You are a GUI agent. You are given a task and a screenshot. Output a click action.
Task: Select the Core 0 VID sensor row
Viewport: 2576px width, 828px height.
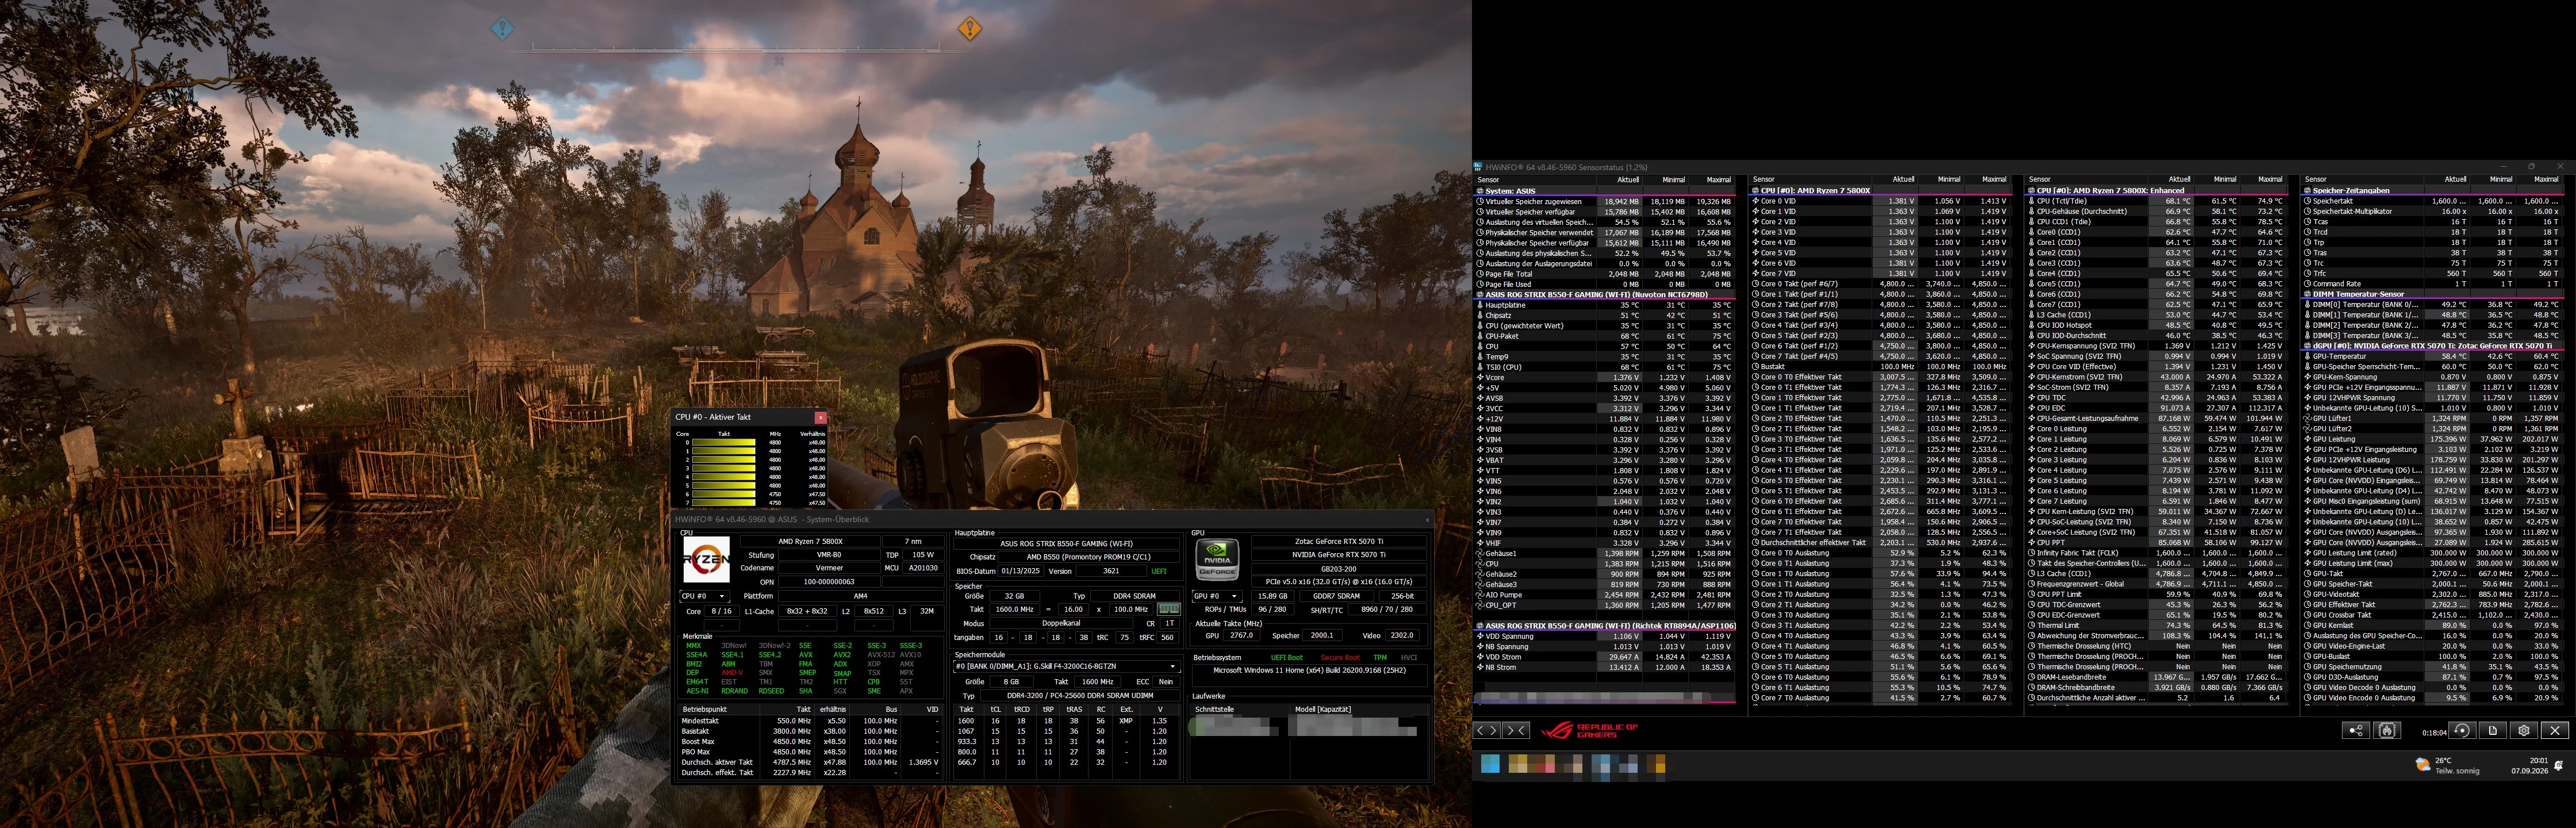click(x=1880, y=201)
